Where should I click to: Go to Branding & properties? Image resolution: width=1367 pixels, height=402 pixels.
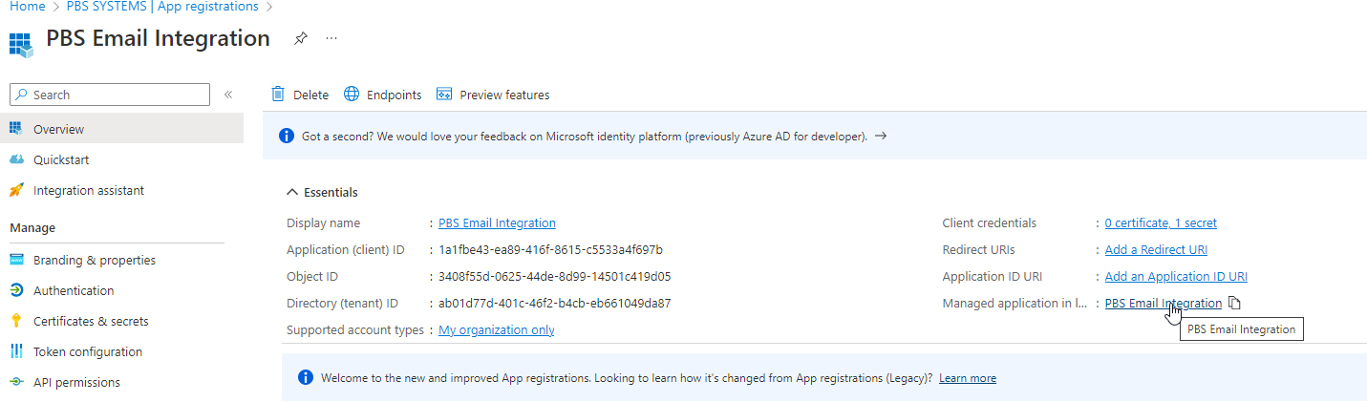click(x=94, y=260)
